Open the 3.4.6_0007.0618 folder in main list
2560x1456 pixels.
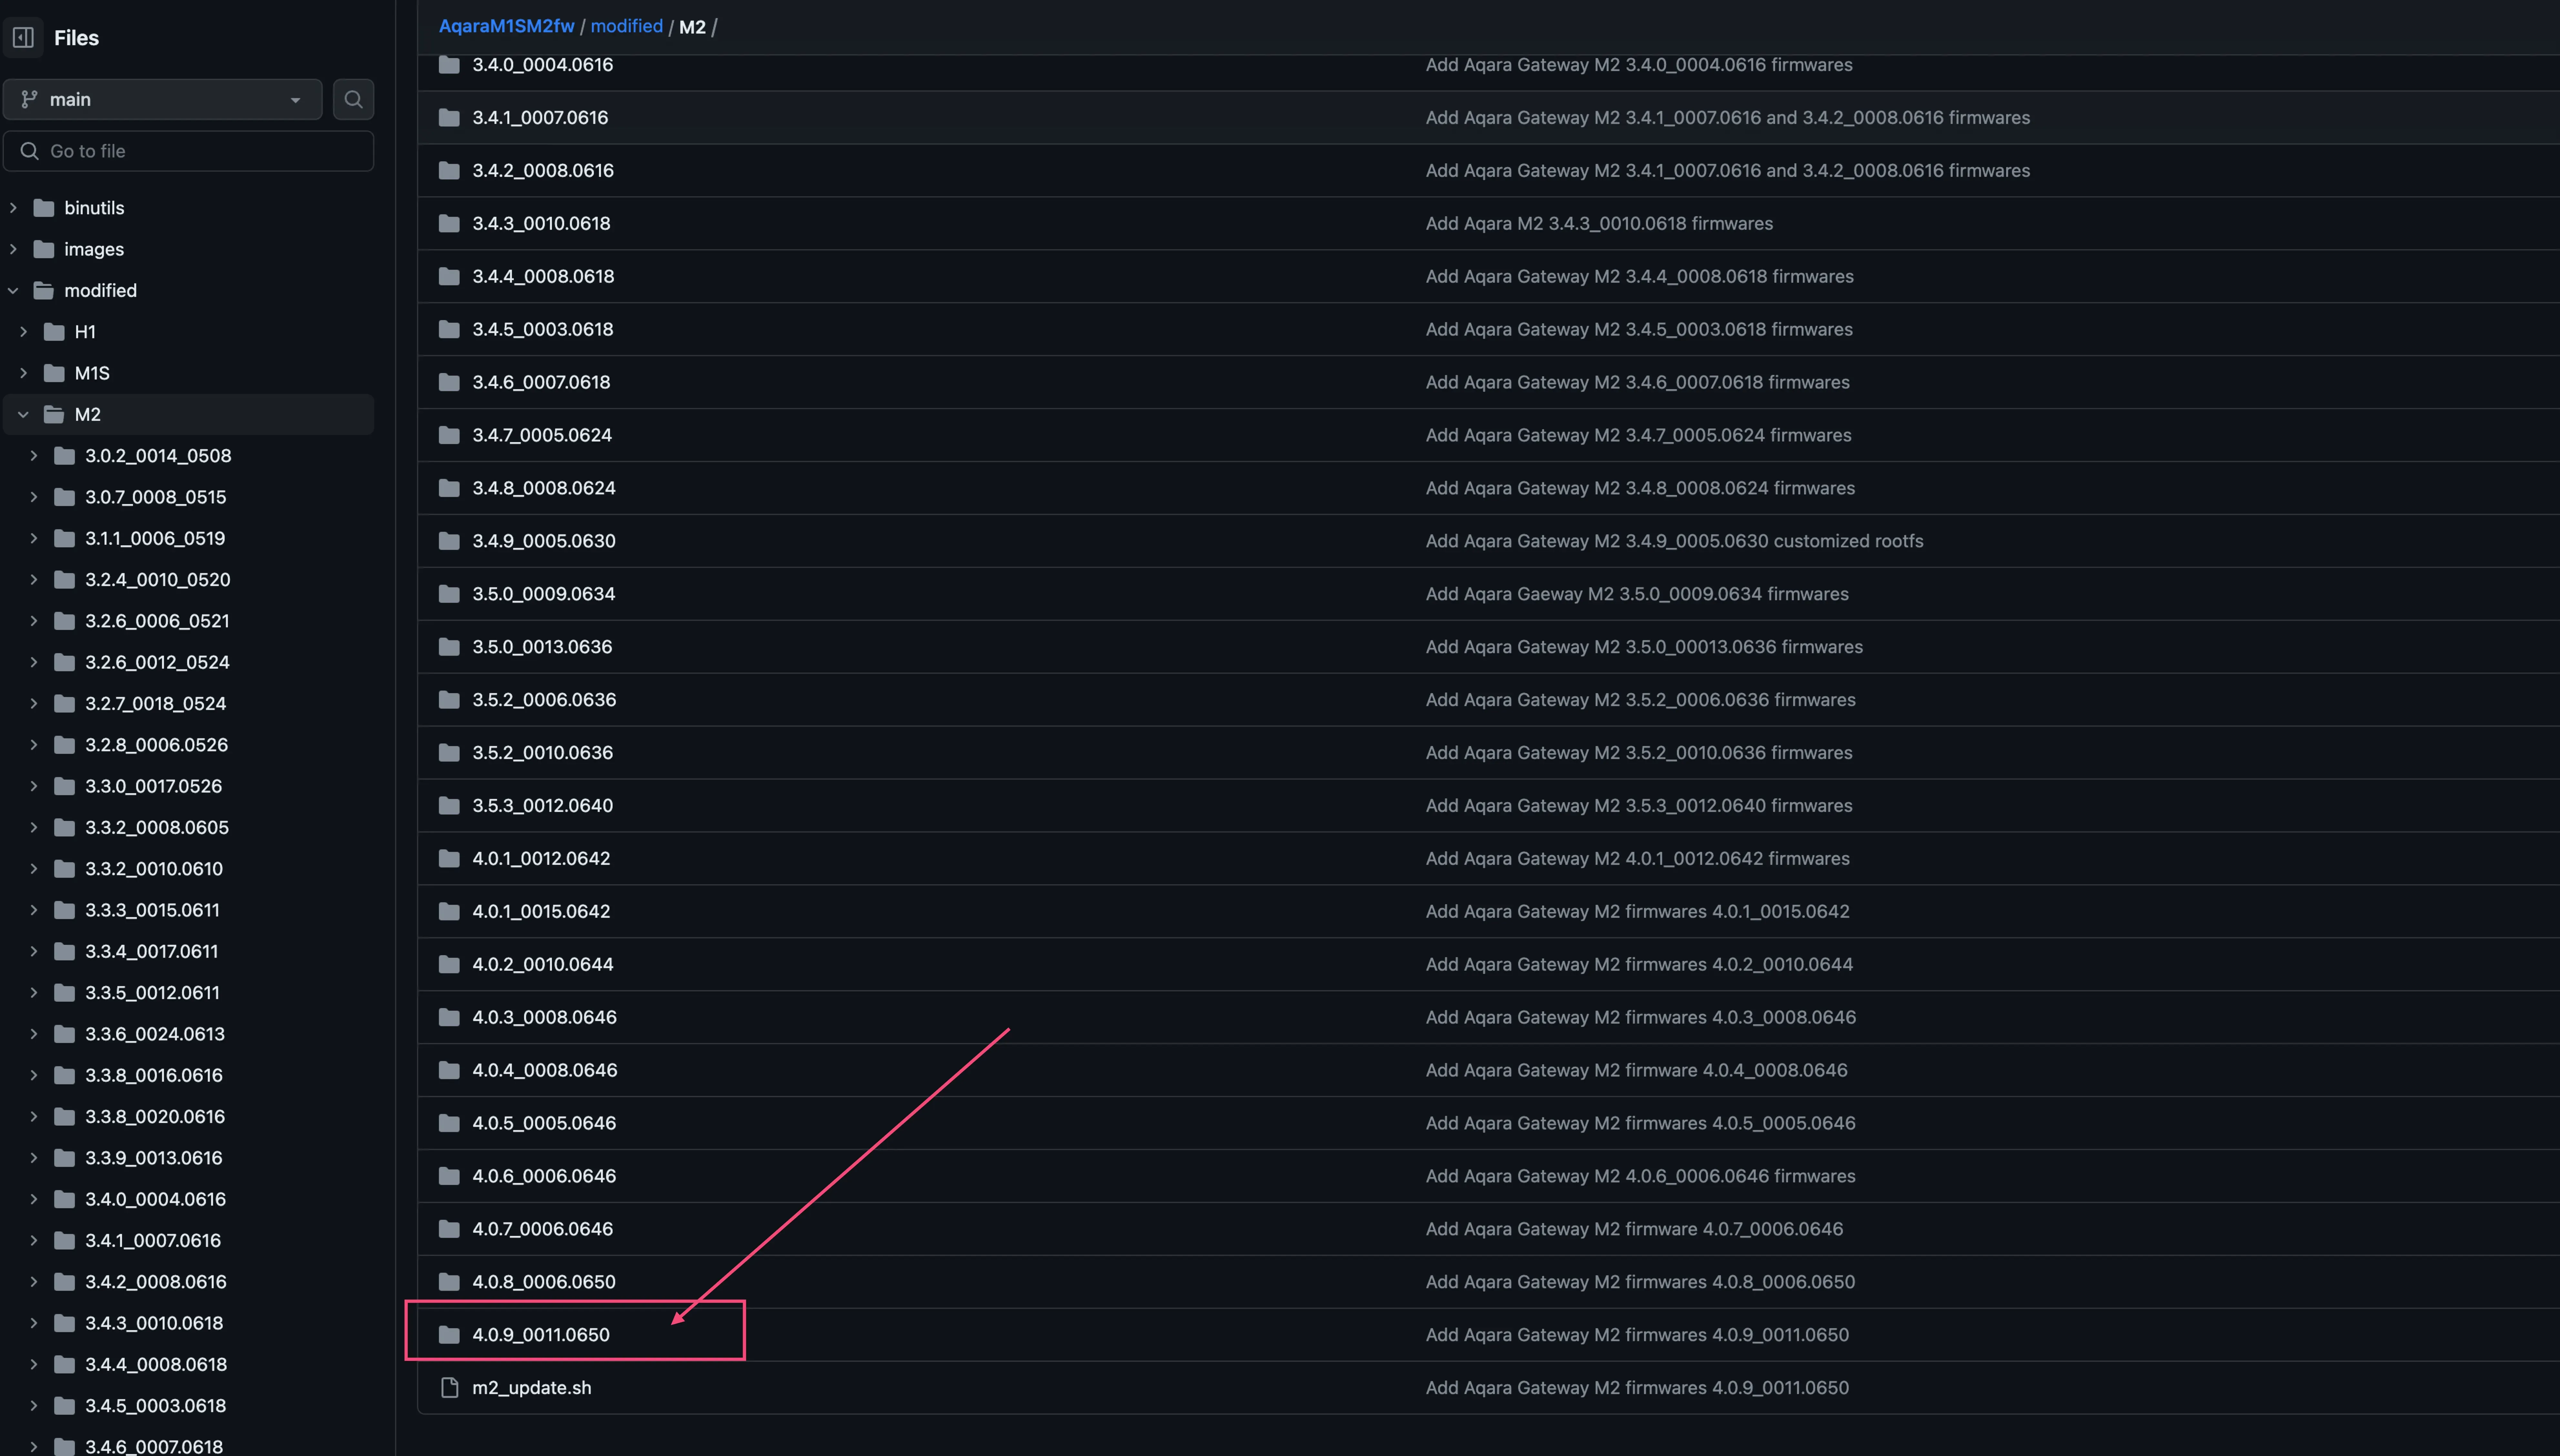[x=541, y=382]
